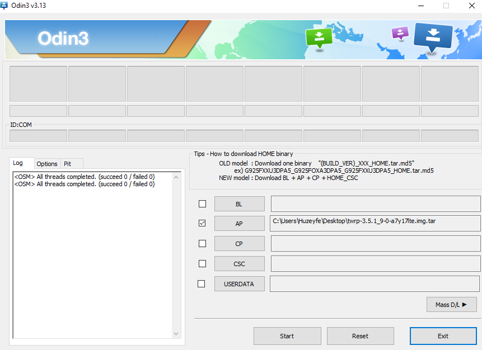The height and width of the screenshot is (350, 482).
Task: Tick the BL checkbox
Action: pyautogui.click(x=202, y=204)
